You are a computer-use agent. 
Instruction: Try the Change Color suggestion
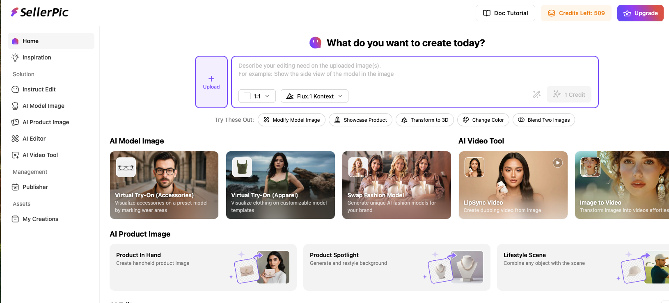tap(483, 120)
